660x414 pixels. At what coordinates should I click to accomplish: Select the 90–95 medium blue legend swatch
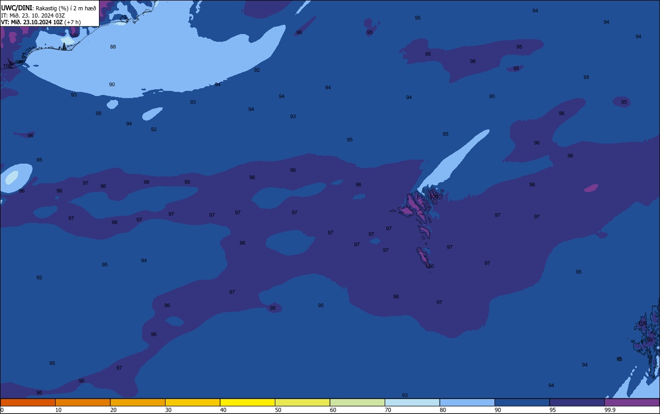(522, 402)
